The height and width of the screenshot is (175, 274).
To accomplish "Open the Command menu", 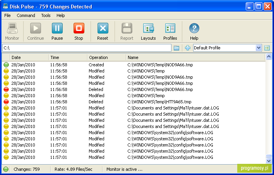I will (26, 15).
